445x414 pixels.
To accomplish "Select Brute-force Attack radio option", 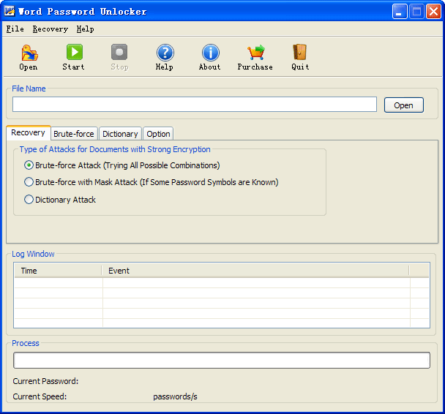I will point(29,165).
